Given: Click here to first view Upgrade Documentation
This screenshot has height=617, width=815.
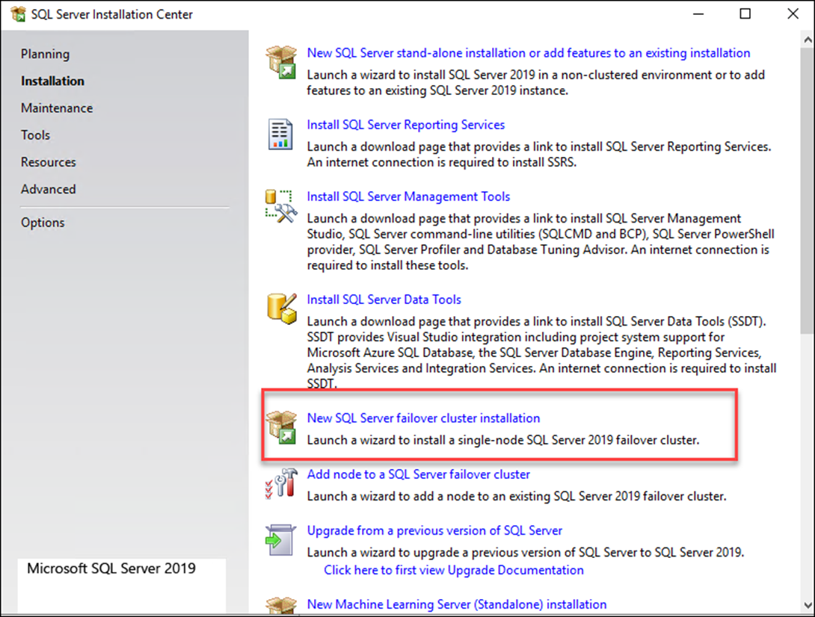Looking at the screenshot, I should pyautogui.click(x=454, y=570).
